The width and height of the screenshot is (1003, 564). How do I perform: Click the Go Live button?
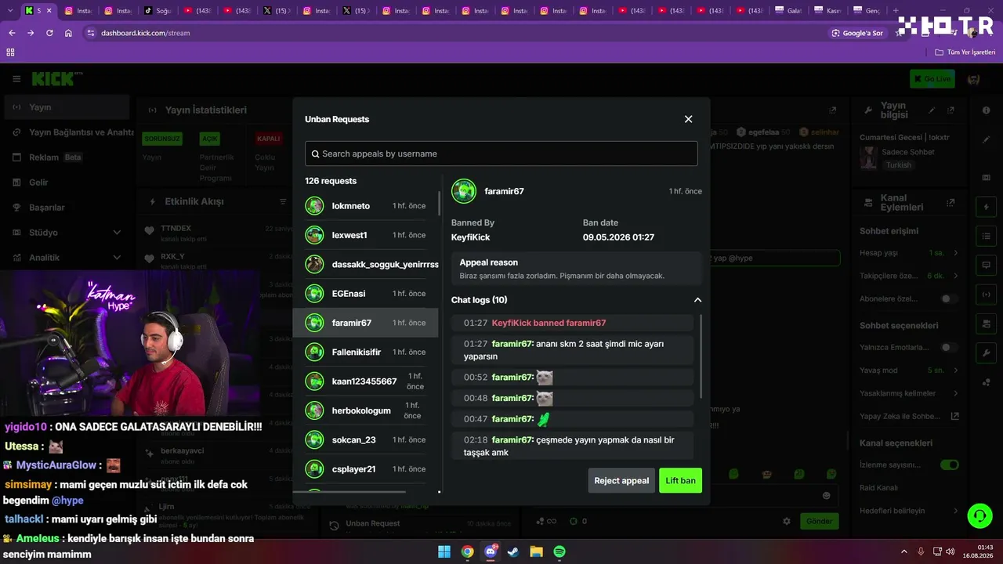(932, 79)
